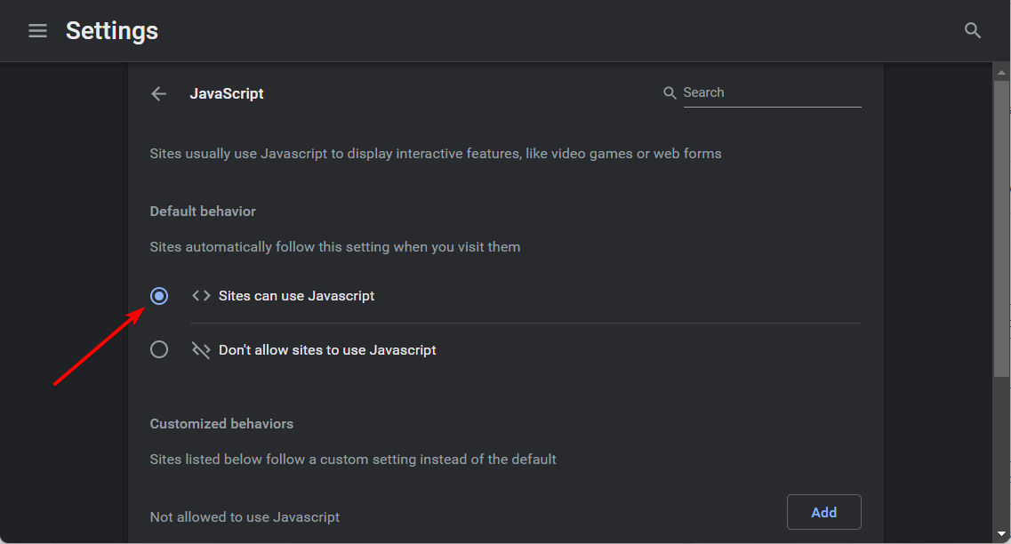Enable 'Don't allow sites to use Javascript' radio
The width and height of the screenshot is (1011, 544).
pos(159,350)
